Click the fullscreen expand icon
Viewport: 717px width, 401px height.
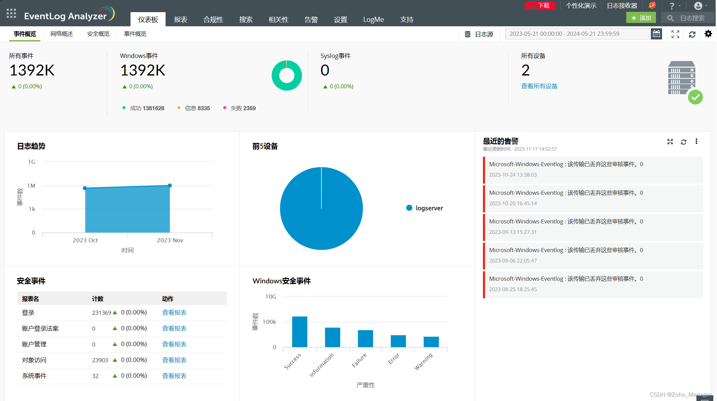676,34
